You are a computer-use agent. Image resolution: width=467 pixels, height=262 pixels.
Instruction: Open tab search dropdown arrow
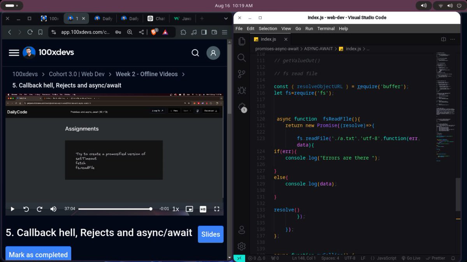point(226,18)
